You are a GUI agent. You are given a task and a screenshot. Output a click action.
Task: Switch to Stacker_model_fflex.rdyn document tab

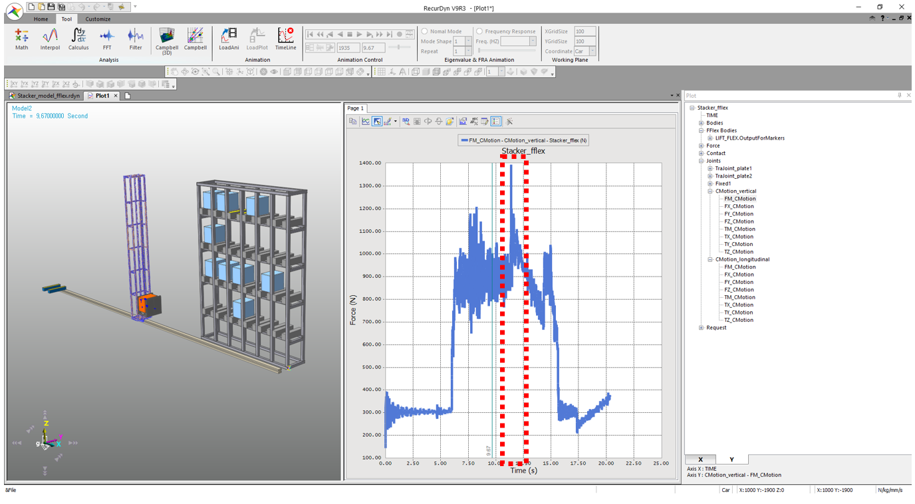pos(45,96)
